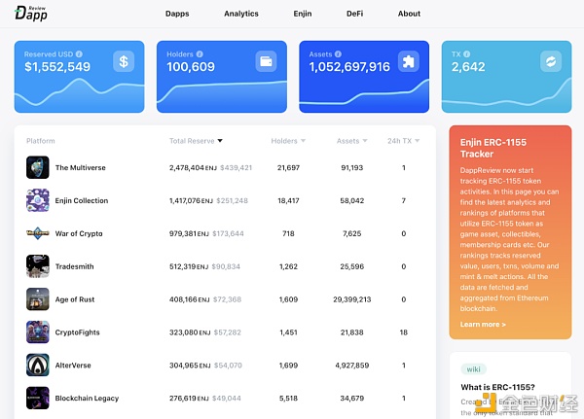Click the dollar sign icon on Reserved USD card
The width and height of the screenshot is (584, 419).
coord(124,61)
